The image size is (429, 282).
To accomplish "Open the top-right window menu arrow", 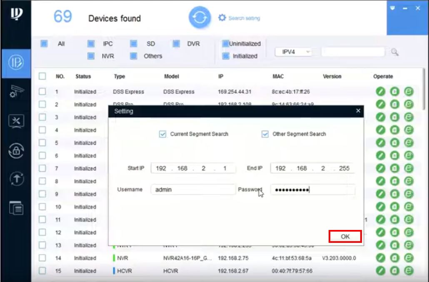I will pyautogui.click(x=392, y=8).
